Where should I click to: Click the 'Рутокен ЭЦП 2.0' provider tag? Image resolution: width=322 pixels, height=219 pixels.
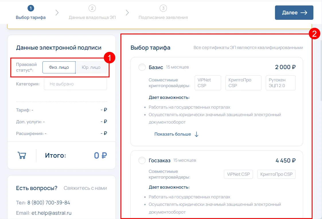coord(280,83)
